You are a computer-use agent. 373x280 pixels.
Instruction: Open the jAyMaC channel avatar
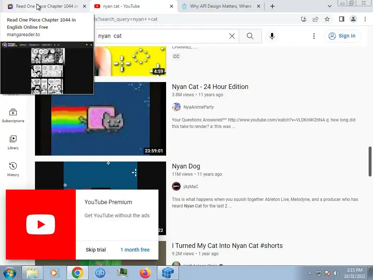pos(176,186)
